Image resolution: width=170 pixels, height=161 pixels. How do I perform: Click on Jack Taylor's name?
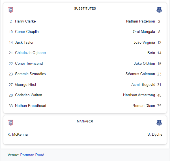[24, 43]
